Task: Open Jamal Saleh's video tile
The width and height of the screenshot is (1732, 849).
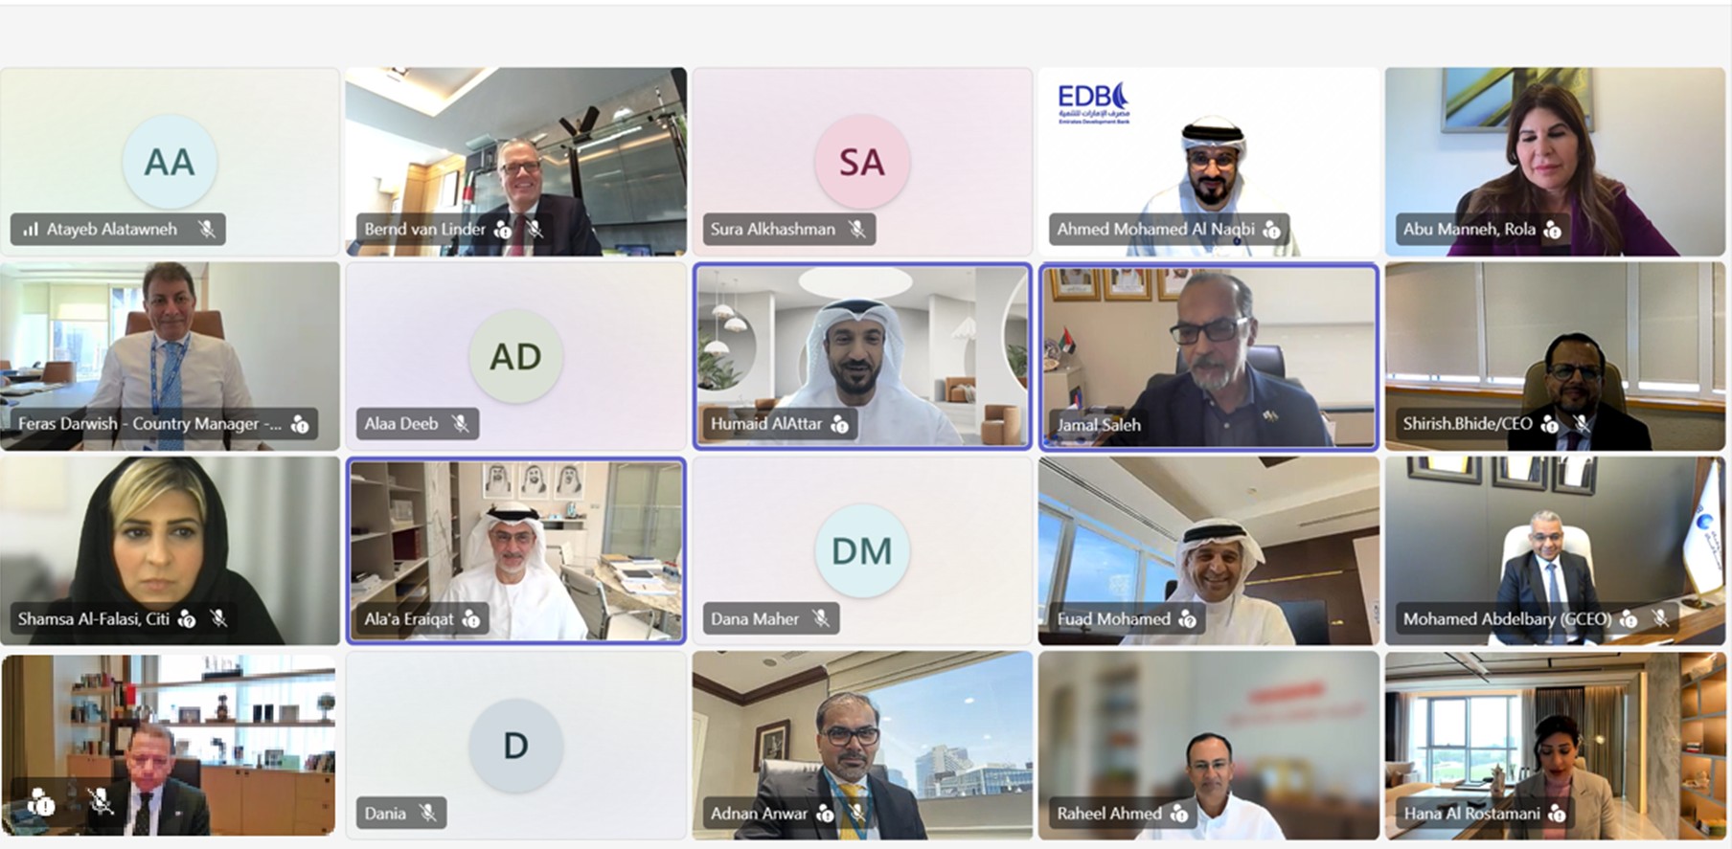Action: point(1209,356)
